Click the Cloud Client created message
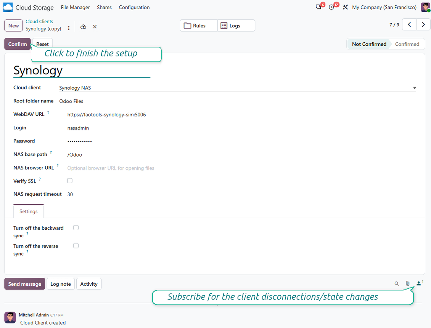Viewport: 431px width, 328px height. pyautogui.click(x=43, y=323)
